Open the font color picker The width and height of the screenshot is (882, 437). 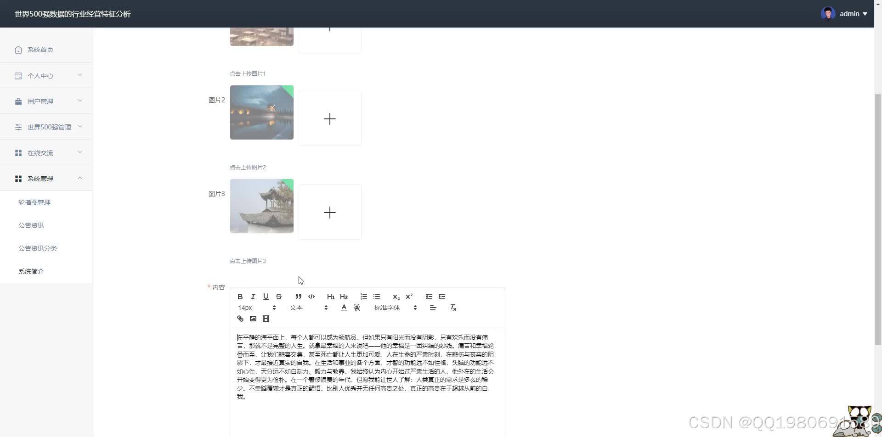(344, 308)
